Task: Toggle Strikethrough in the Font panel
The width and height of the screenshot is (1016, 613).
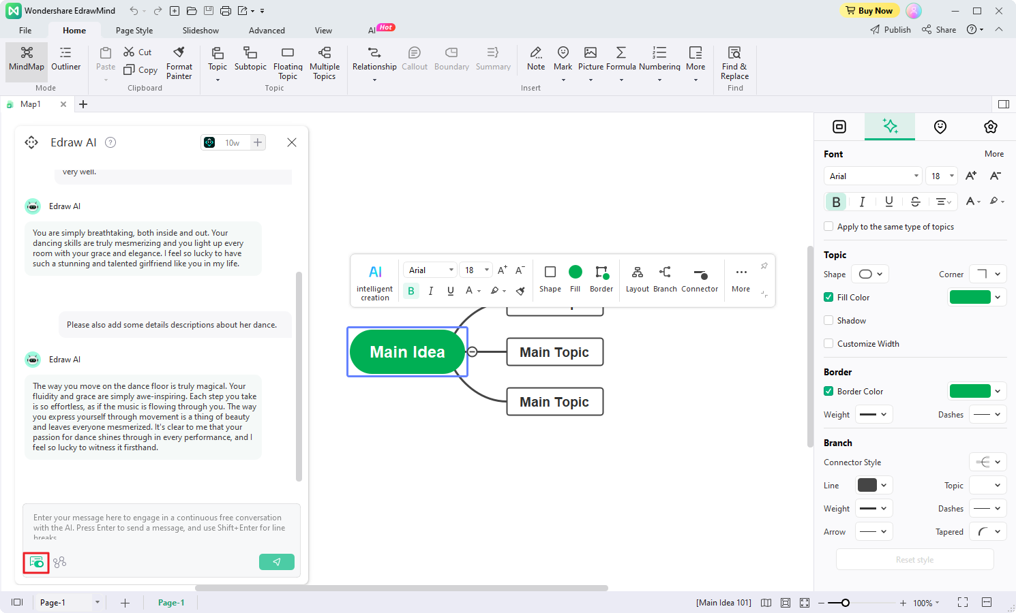Action: [916, 202]
